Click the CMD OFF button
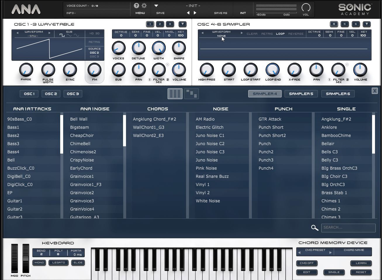This screenshot has width=382, height=280. 307,263
